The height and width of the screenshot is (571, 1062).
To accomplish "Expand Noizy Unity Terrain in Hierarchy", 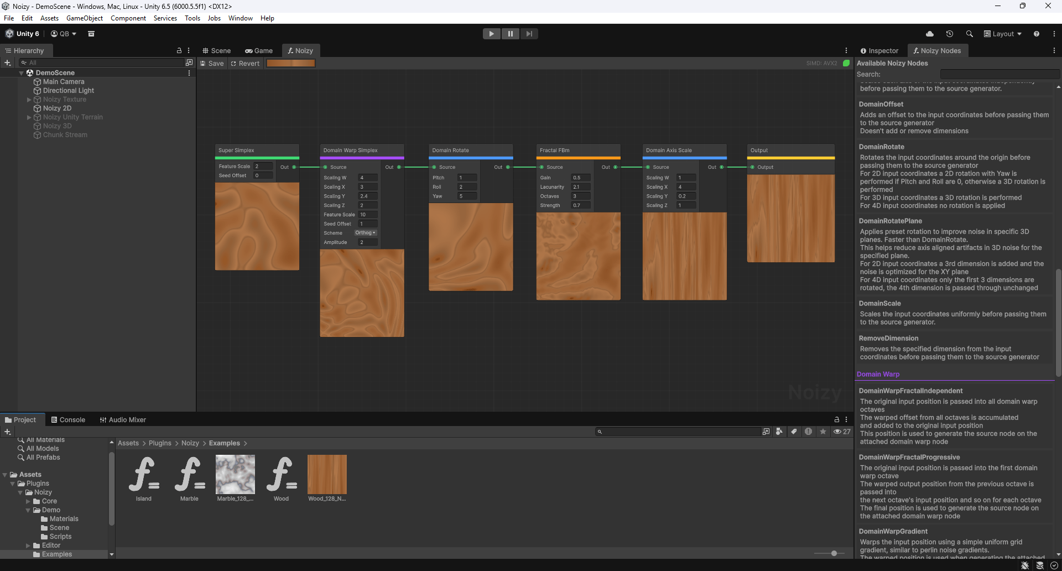I will point(29,117).
